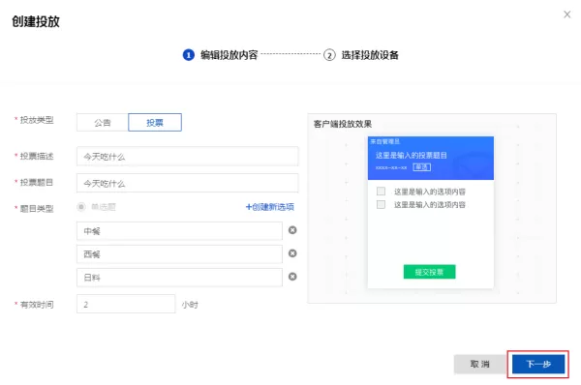Edit the 中餐 option field
This screenshot has height=385, width=581.
pos(179,231)
